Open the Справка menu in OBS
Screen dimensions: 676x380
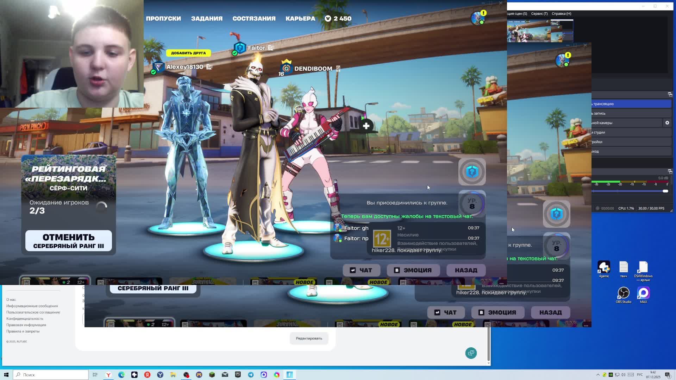[x=561, y=13]
